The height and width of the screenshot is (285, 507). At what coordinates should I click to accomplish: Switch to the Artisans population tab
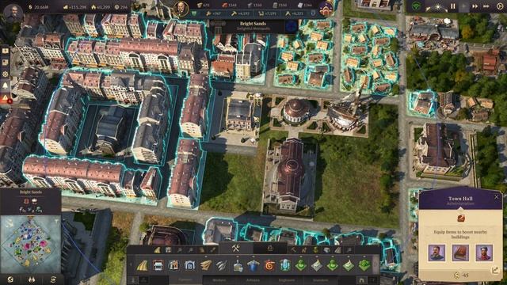[253, 280]
